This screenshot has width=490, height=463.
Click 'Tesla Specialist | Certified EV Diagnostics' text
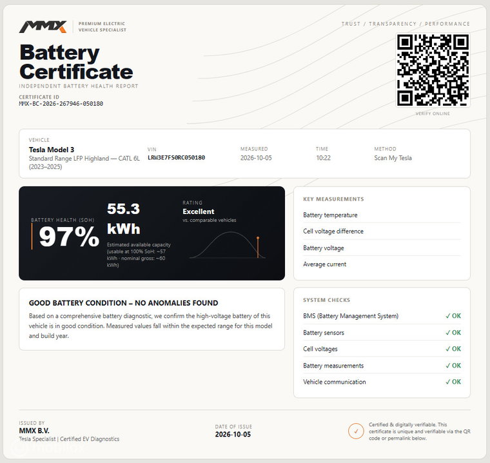[69, 439]
